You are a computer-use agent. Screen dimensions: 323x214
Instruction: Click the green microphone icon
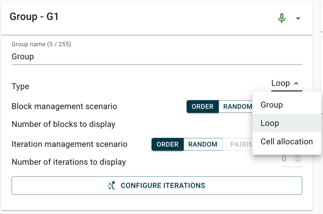click(x=282, y=18)
